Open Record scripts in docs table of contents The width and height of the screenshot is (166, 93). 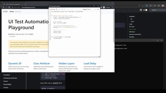(x=133, y=29)
